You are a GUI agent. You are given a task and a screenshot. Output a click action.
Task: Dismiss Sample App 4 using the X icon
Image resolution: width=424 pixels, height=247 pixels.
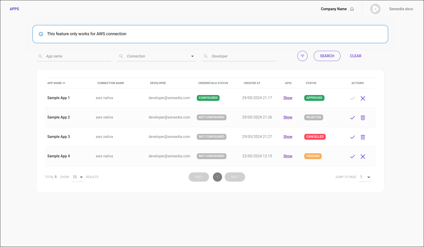(x=363, y=156)
